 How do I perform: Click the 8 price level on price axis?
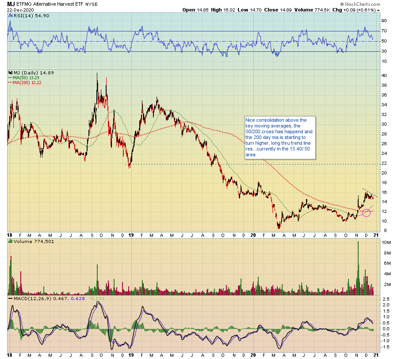tap(385, 231)
